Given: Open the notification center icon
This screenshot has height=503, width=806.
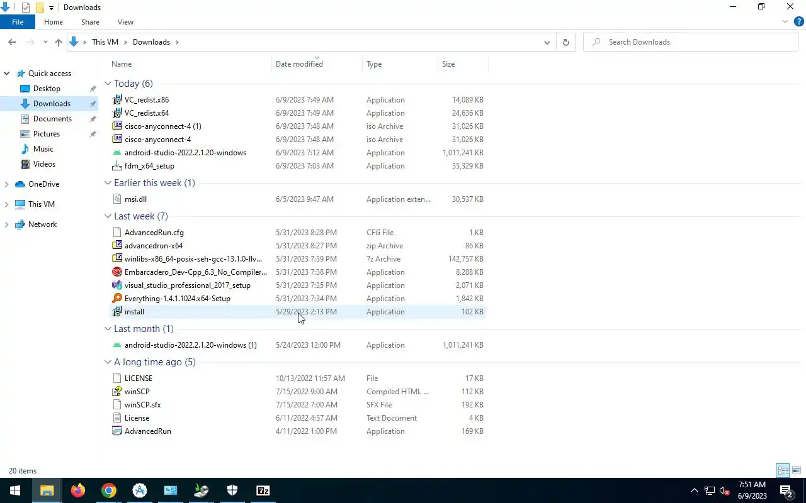Looking at the screenshot, I should point(786,490).
